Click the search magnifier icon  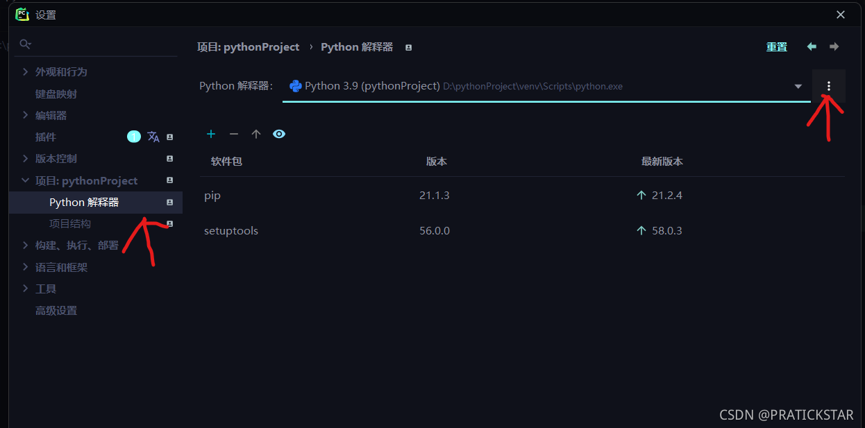click(x=26, y=44)
